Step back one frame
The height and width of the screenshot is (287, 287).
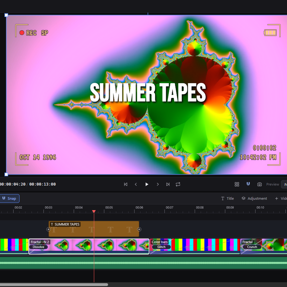point(136,184)
